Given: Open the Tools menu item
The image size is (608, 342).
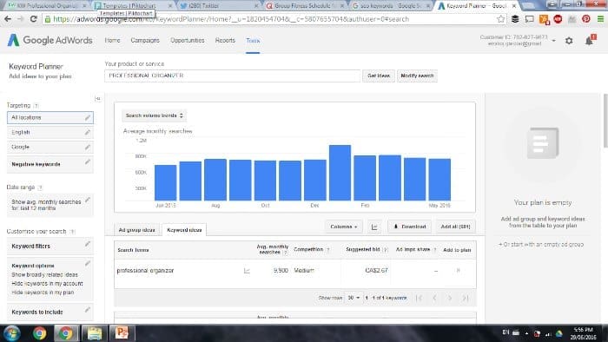Looking at the screenshot, I should tap(253, 40).
